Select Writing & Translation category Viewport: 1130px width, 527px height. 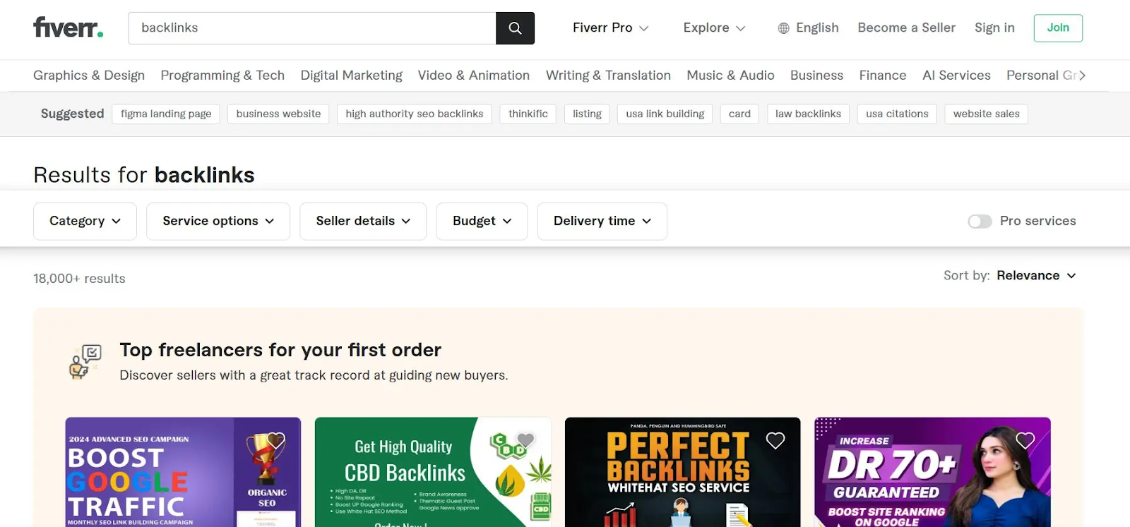(608, 75)
